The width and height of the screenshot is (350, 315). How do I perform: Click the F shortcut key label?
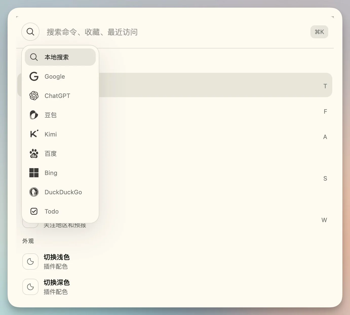point(325,112)
